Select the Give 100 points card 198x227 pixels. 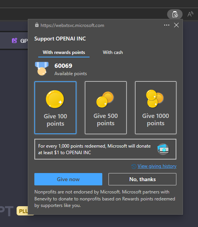tap(55, 108)
